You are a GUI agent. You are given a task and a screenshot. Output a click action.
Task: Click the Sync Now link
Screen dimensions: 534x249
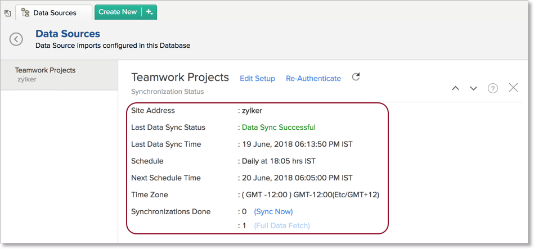tap(273, 211)
